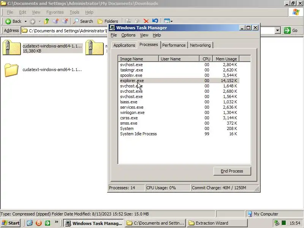Click Task Manager title bar icon
This screenshot has width=304, height=228.
click(112, 28)
